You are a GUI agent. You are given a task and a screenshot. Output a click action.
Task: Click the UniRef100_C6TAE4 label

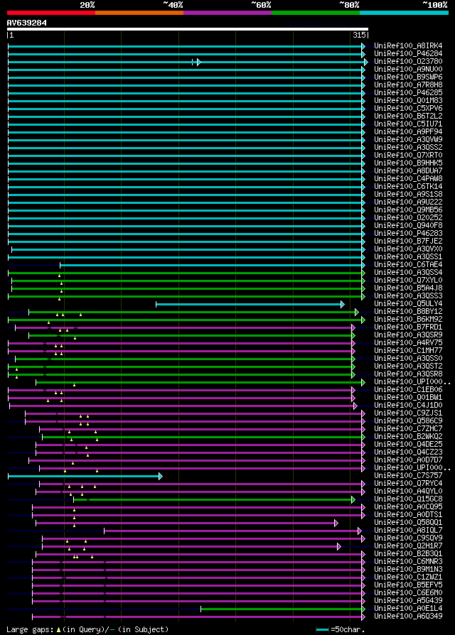click(408, 265)
